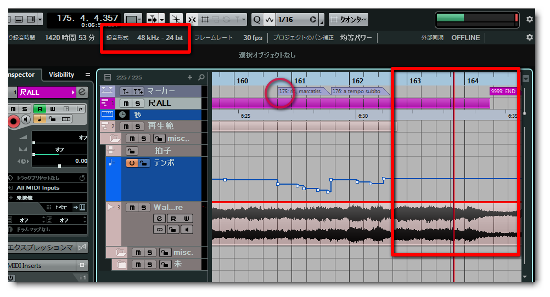Mute the 再生範 track
Viewport: 550px width, 297px height.
(126, 126)
